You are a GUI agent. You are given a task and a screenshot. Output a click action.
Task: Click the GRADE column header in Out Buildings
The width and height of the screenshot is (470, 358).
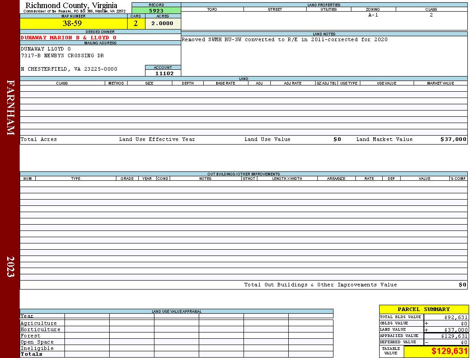coord(127,179)
